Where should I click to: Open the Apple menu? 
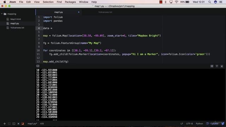click(5, 2)
